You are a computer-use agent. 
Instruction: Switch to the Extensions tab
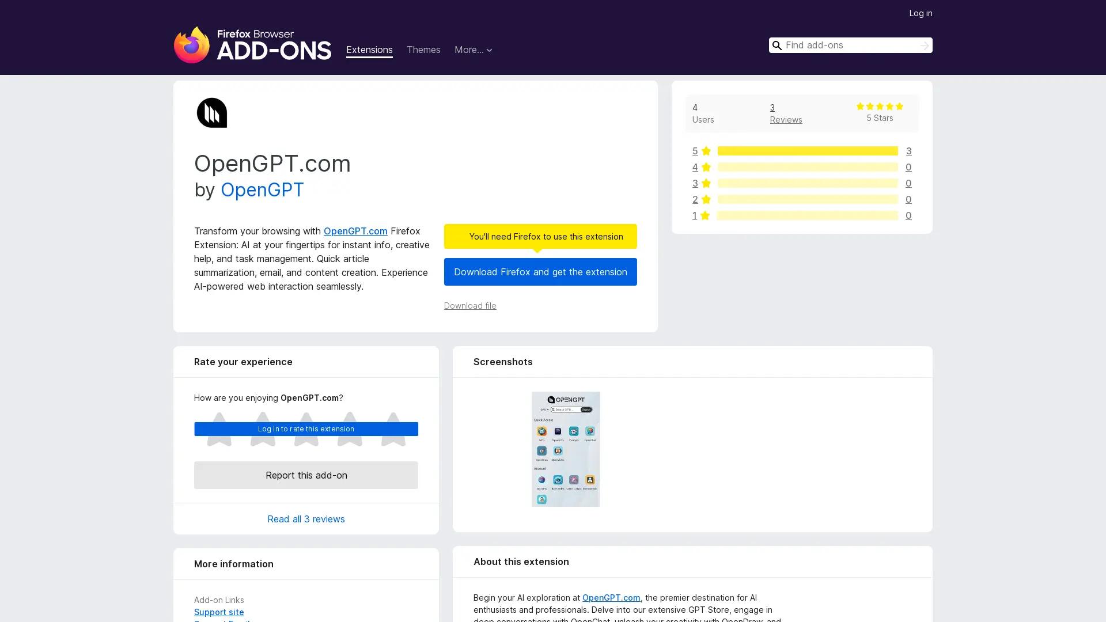(369, 50)
